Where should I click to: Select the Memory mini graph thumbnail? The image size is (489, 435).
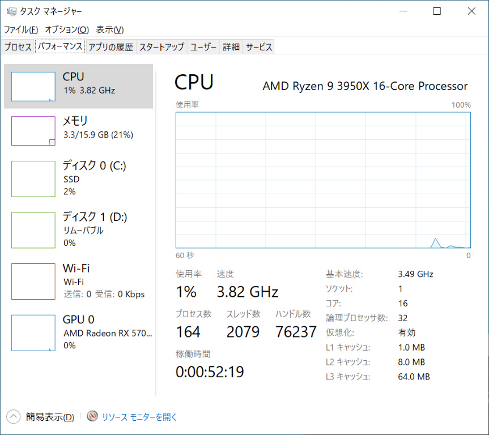pyautogui.click(x=33, y=131)
